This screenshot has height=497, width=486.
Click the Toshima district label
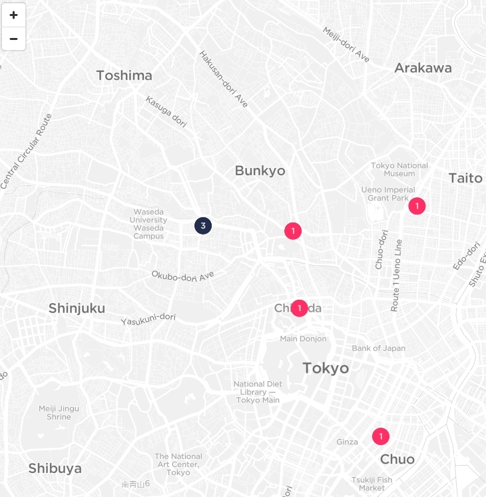point(124,75)
